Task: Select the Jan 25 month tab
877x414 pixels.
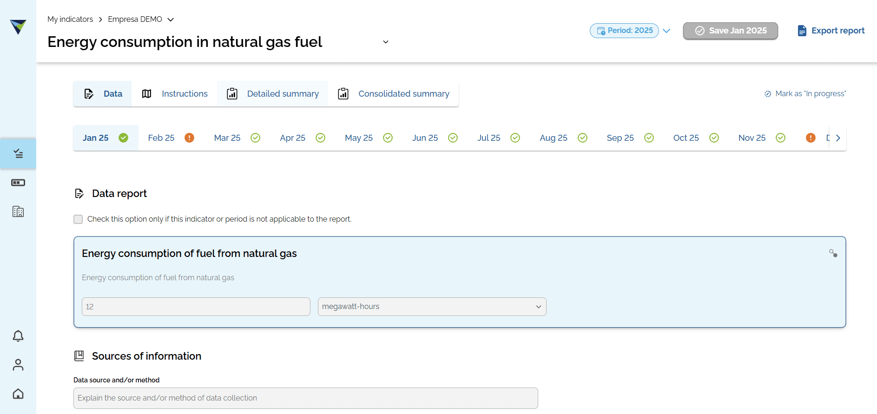Action: [106, 138]
